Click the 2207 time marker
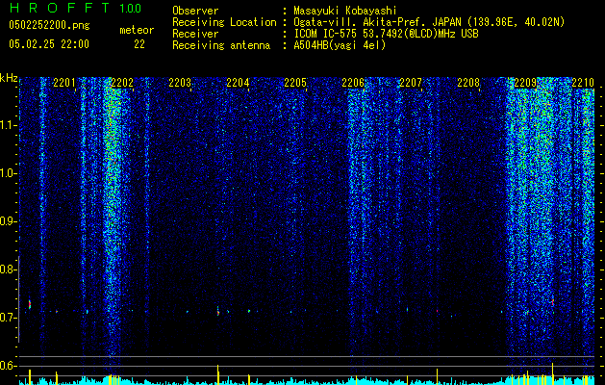Screen dimensions: 605x385 coord(411,83)
